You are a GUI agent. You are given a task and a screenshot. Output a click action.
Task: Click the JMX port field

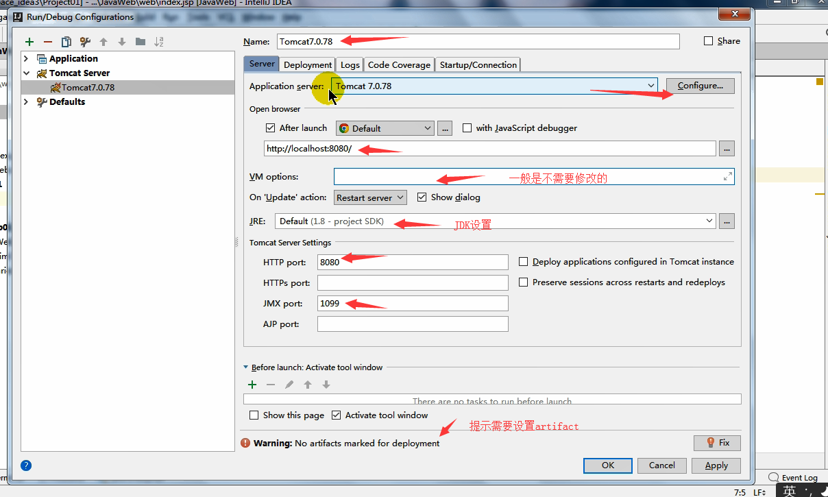pos(413,303)
